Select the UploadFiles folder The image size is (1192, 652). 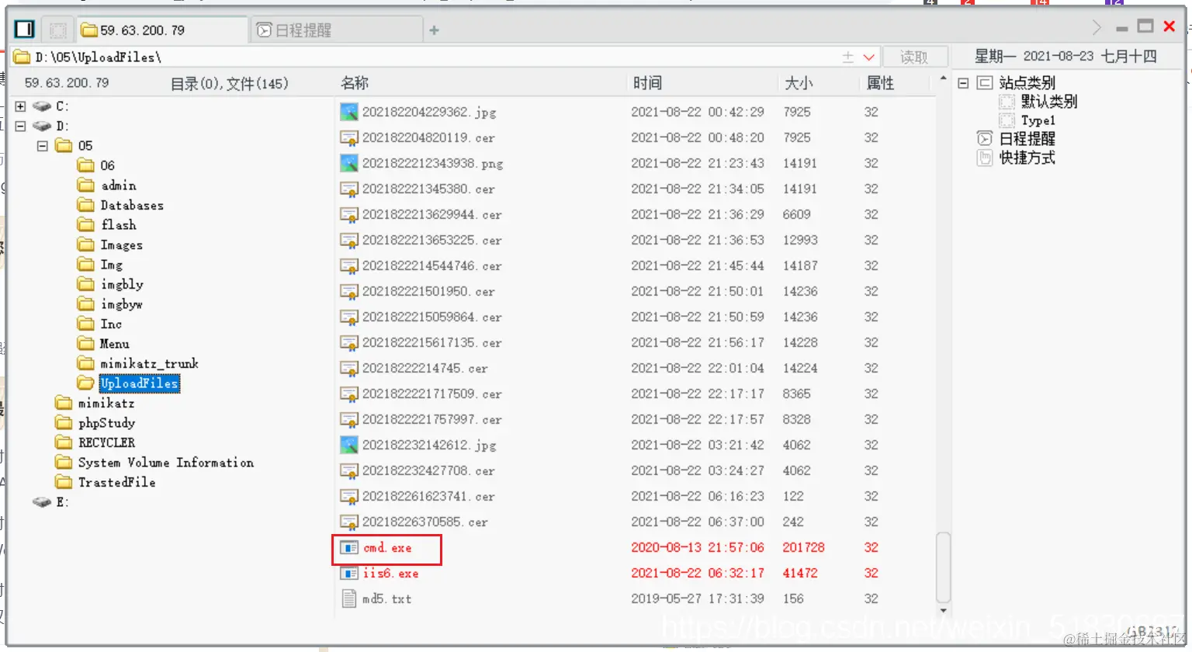[x=139, y=383]
